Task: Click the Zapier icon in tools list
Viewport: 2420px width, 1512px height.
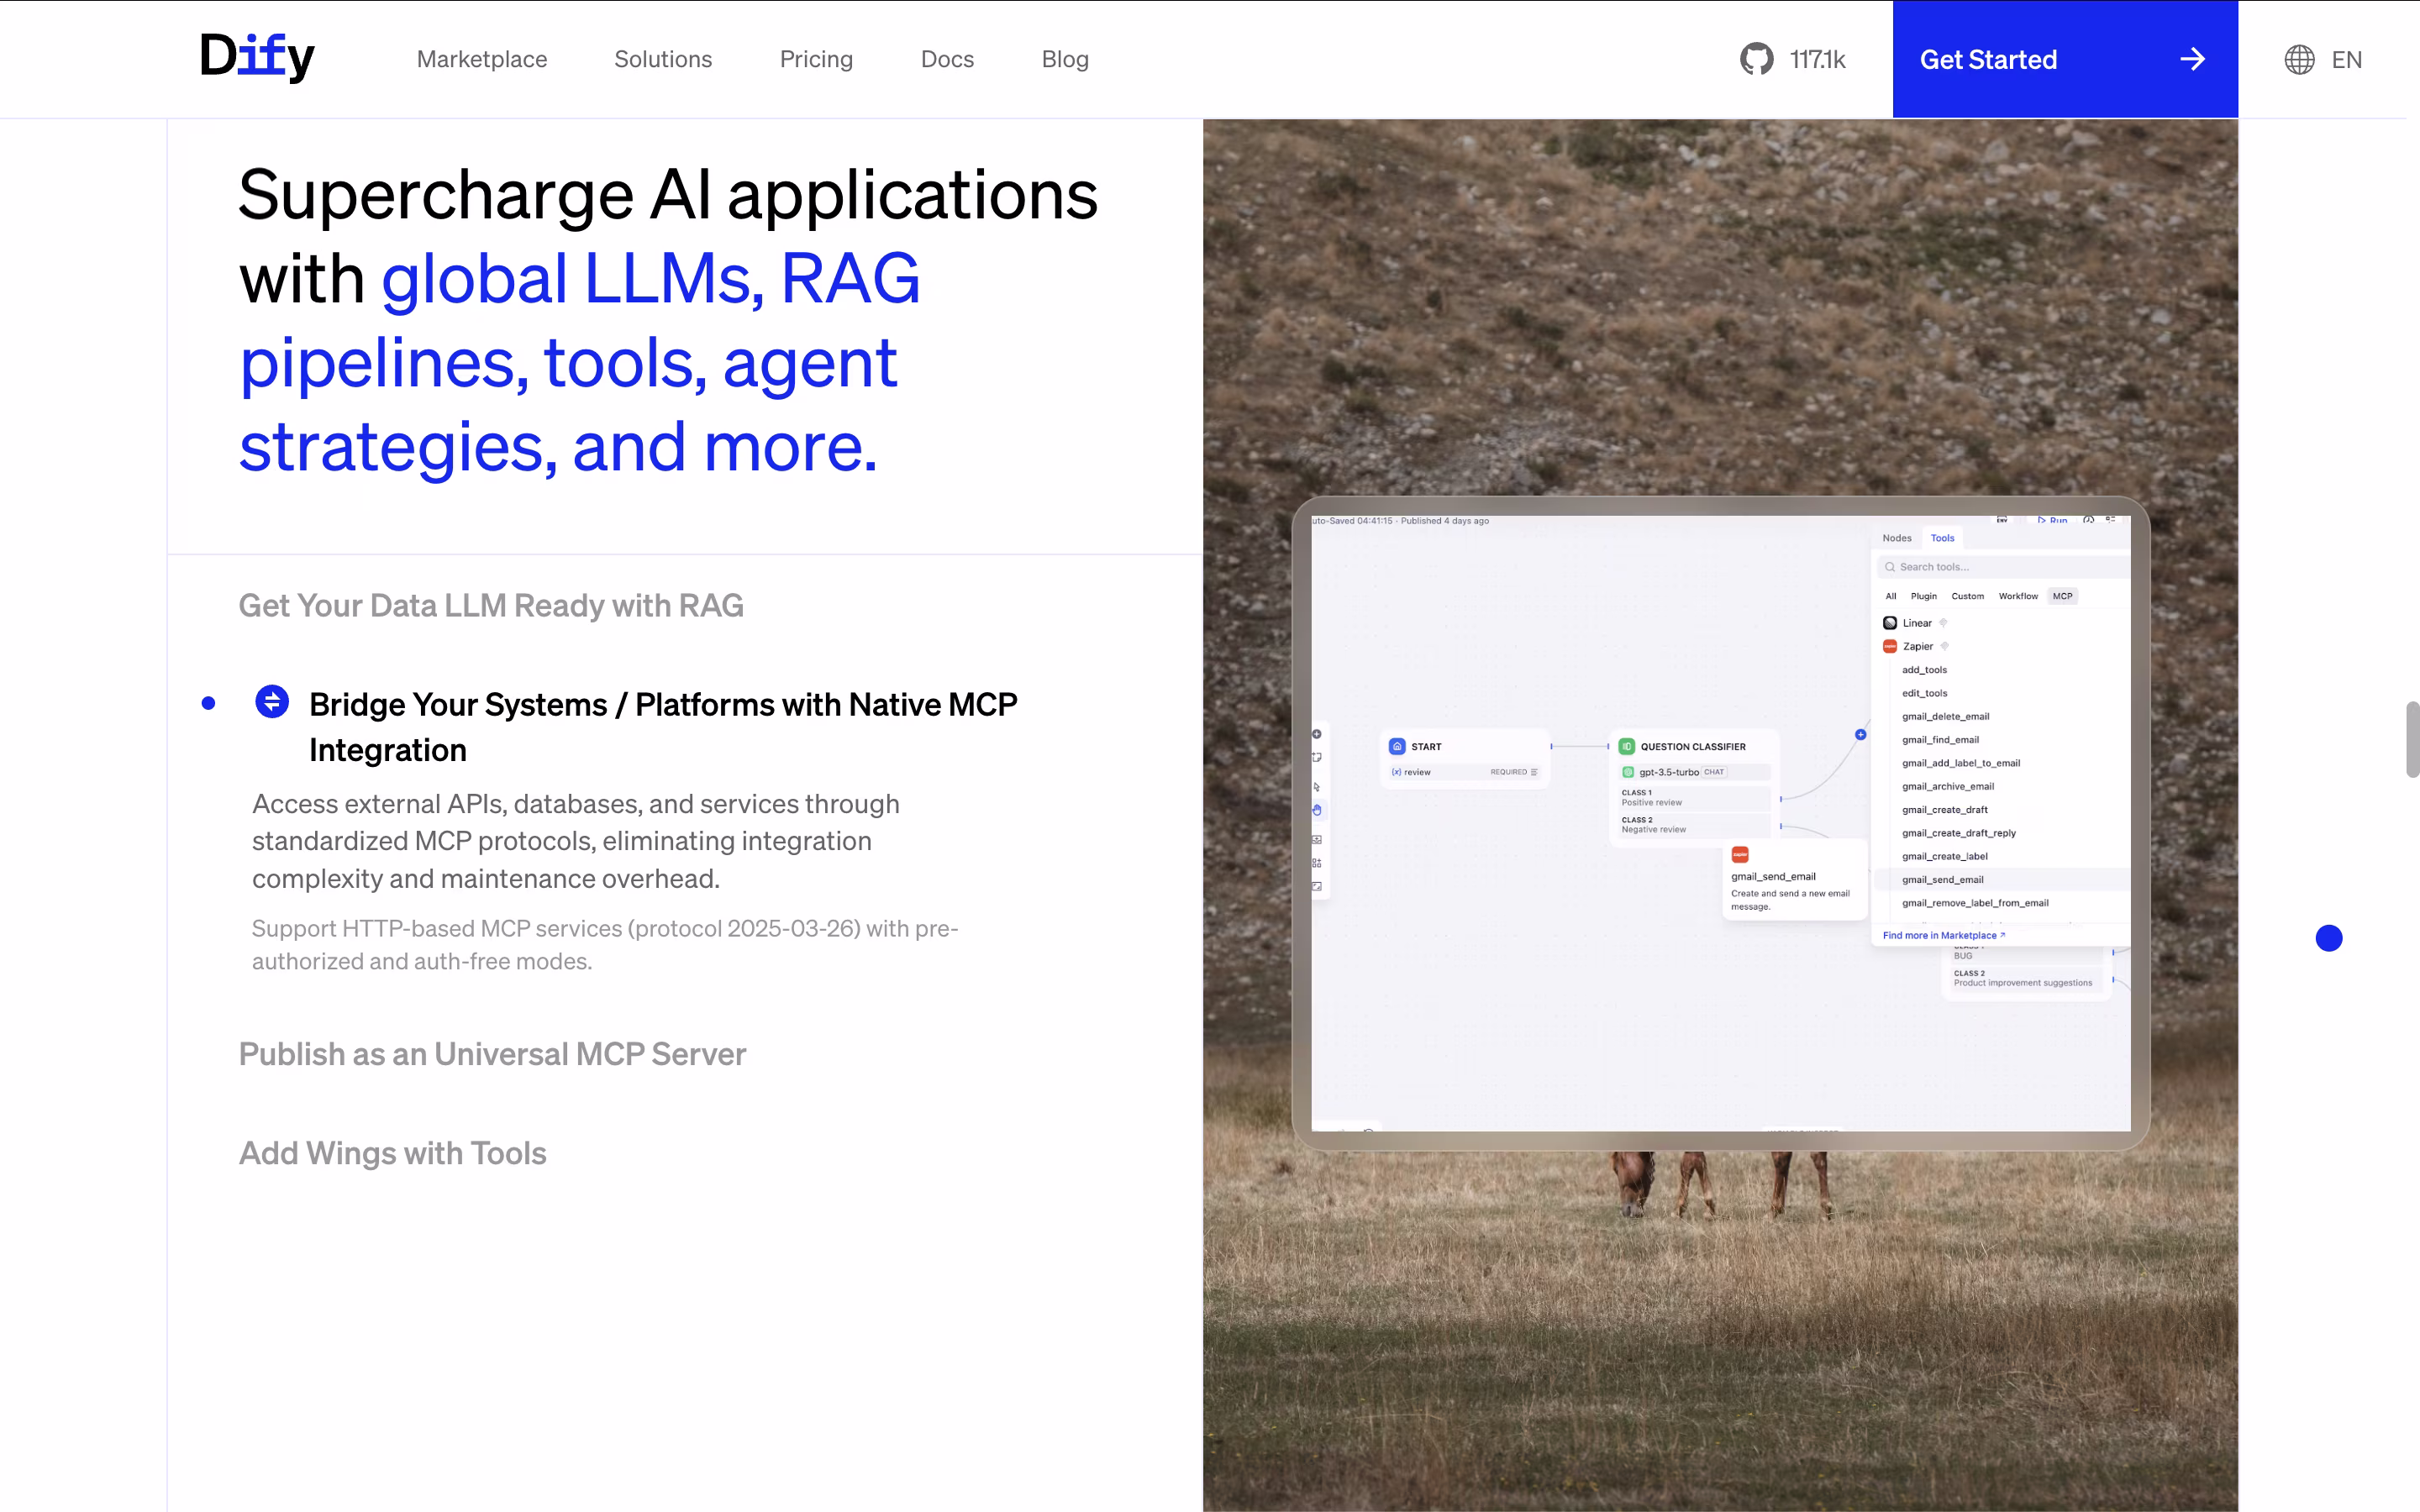Action: [1890, 646]
